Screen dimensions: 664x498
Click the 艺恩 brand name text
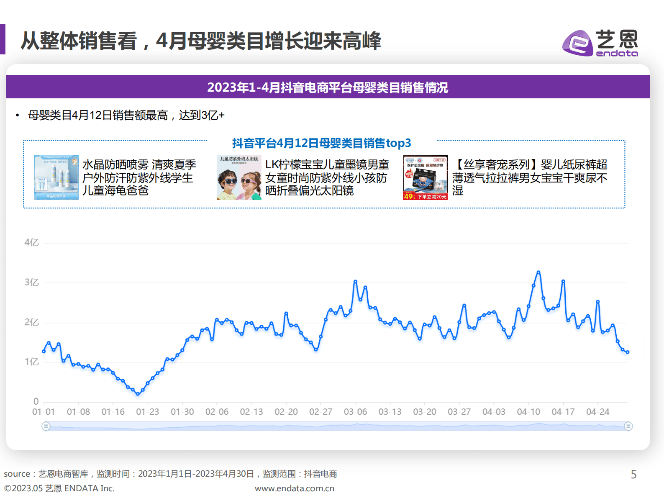(x=617, y=39)
